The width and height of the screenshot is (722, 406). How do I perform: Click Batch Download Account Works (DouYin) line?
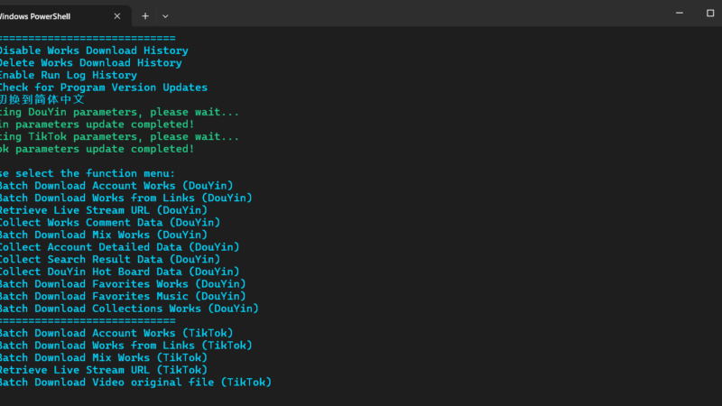pos(116,186)
